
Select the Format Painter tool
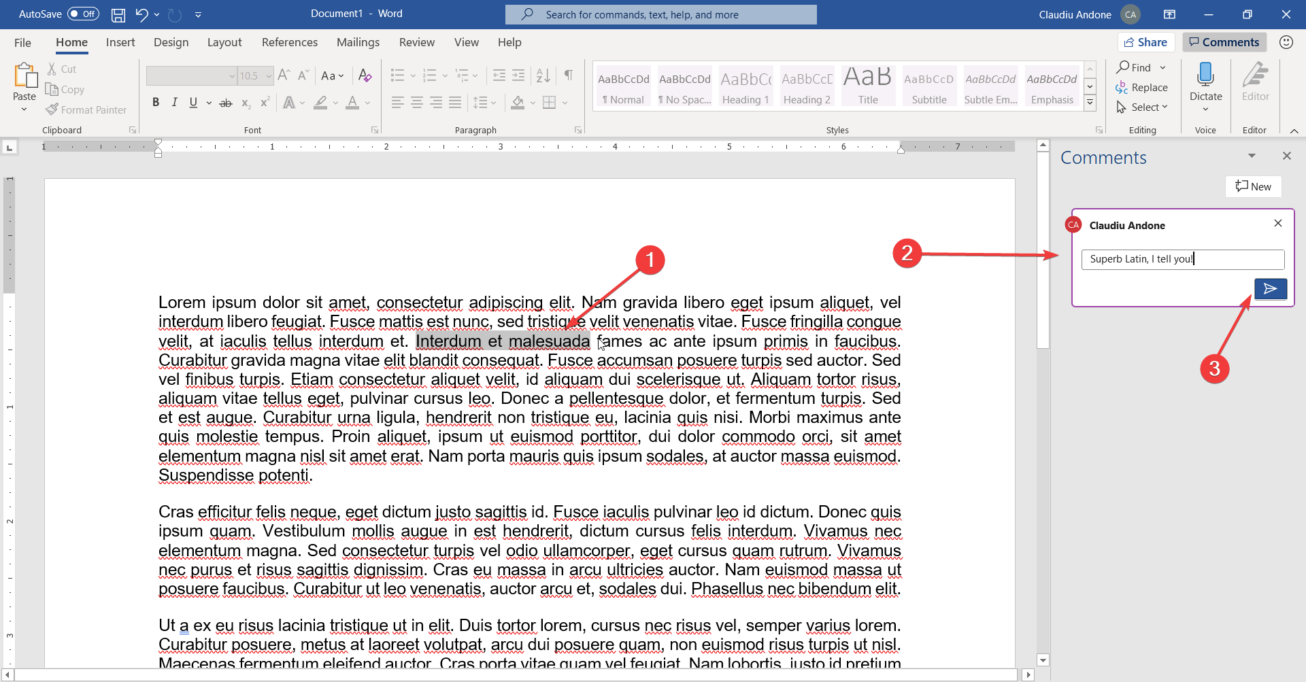click(x=86, y=109)
